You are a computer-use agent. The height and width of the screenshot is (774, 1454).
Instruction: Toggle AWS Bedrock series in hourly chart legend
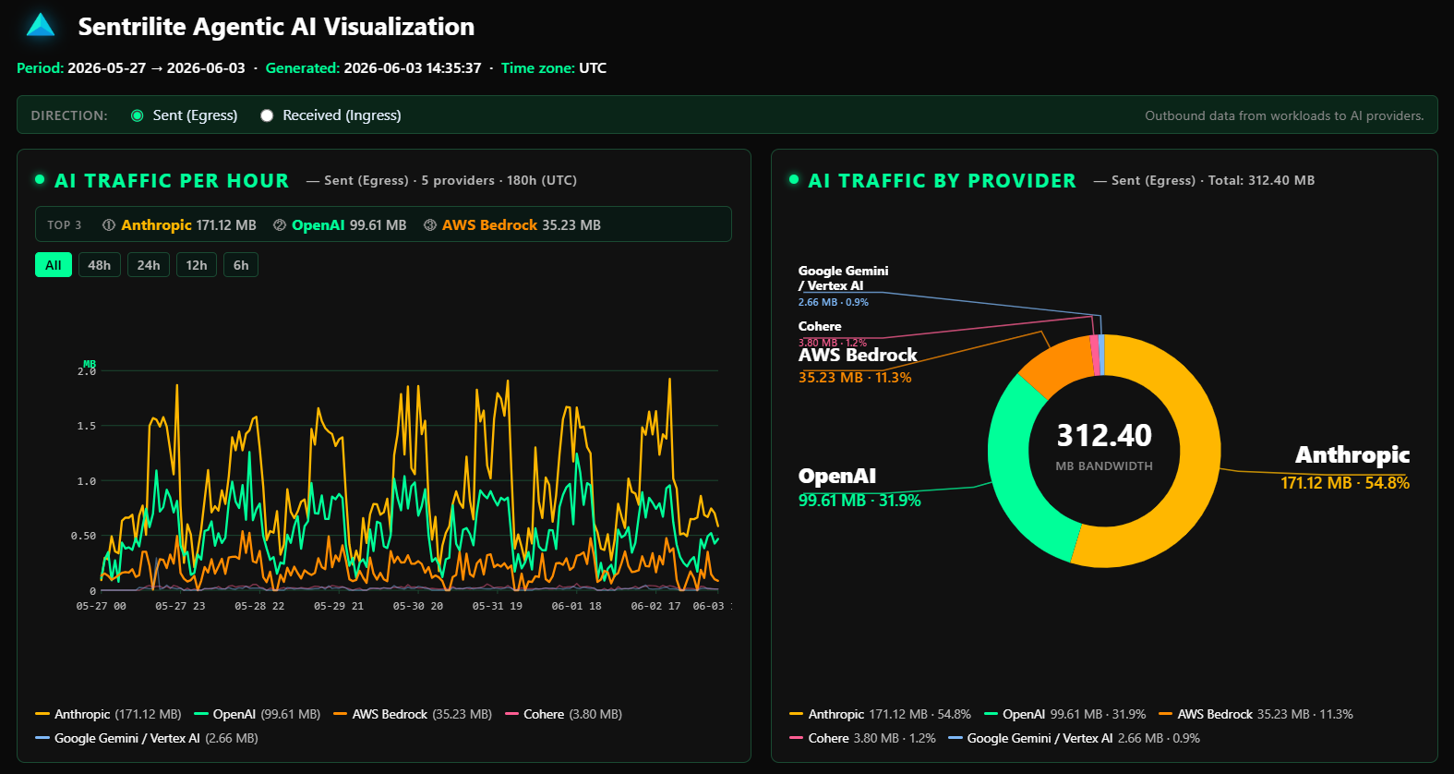point(413,714)
